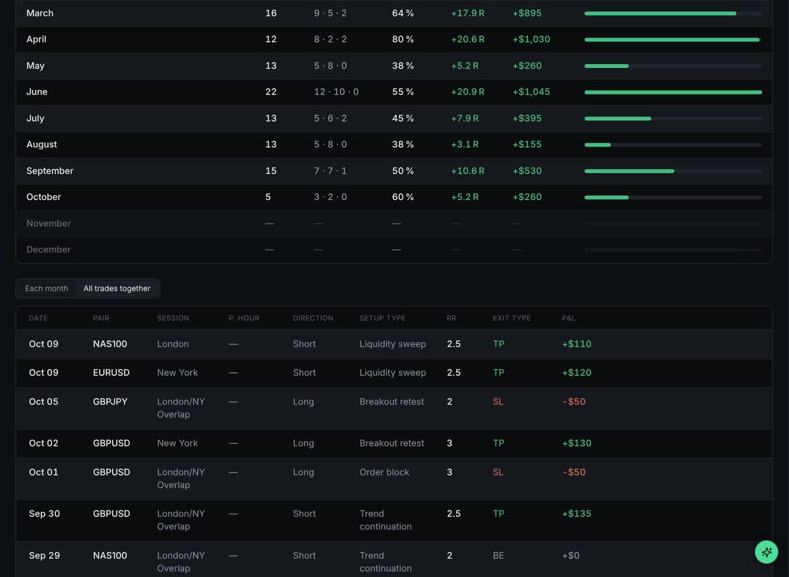Image resolution: width=789 pixels, height=577 pixels.
Task: Select the All trades together view
Action: coord(117,289)
